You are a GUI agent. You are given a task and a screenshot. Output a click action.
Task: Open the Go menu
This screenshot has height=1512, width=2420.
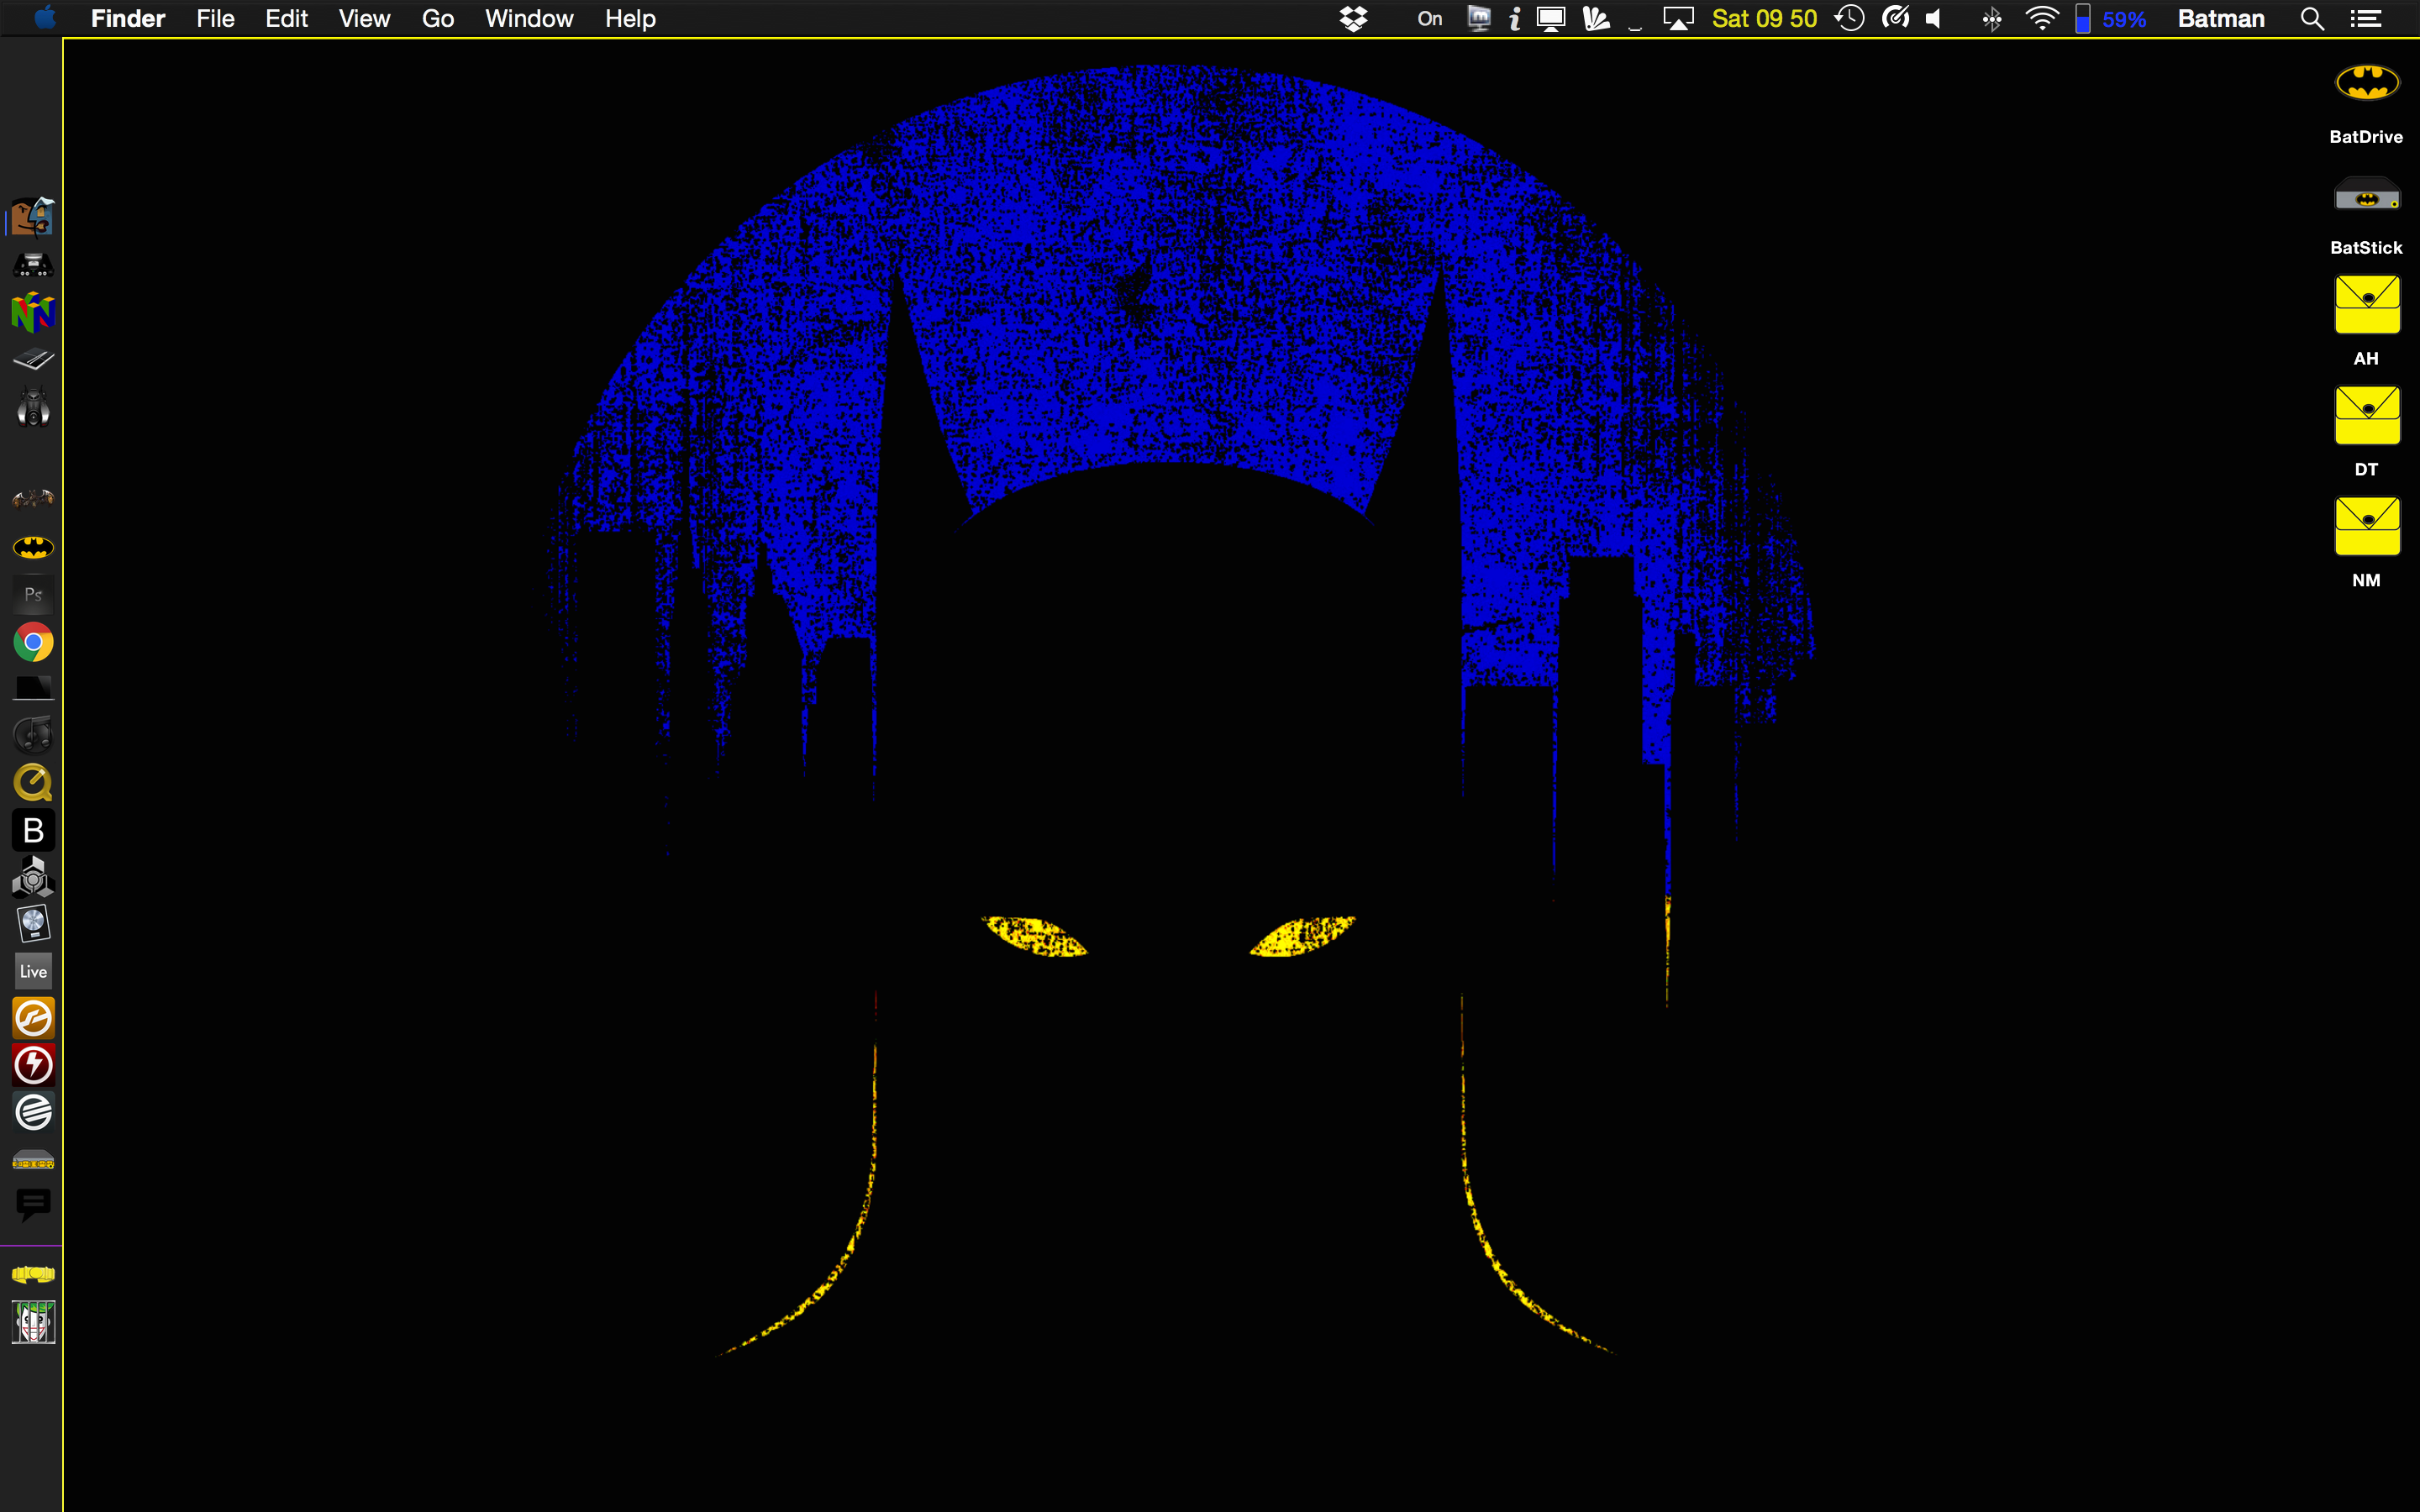point(437,19)
